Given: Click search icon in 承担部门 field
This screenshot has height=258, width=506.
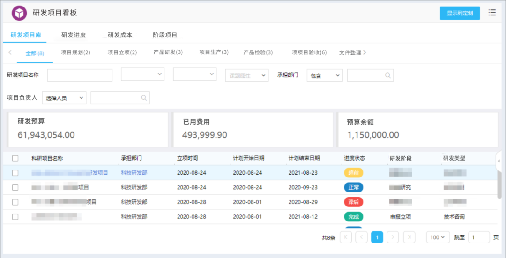Looking at the screenshot, I should [x=387, y=75].
